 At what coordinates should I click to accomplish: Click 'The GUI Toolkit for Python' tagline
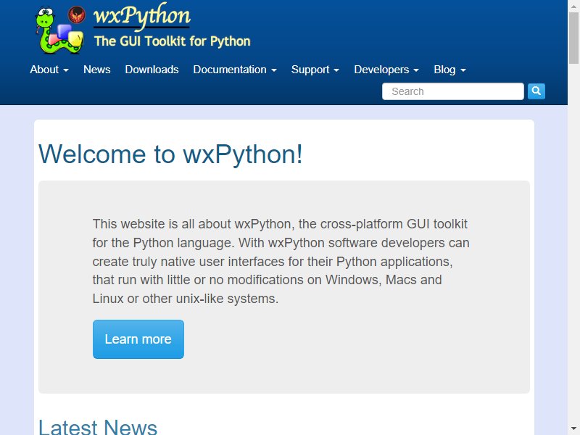pyautogui.click(x=173, y=41)
